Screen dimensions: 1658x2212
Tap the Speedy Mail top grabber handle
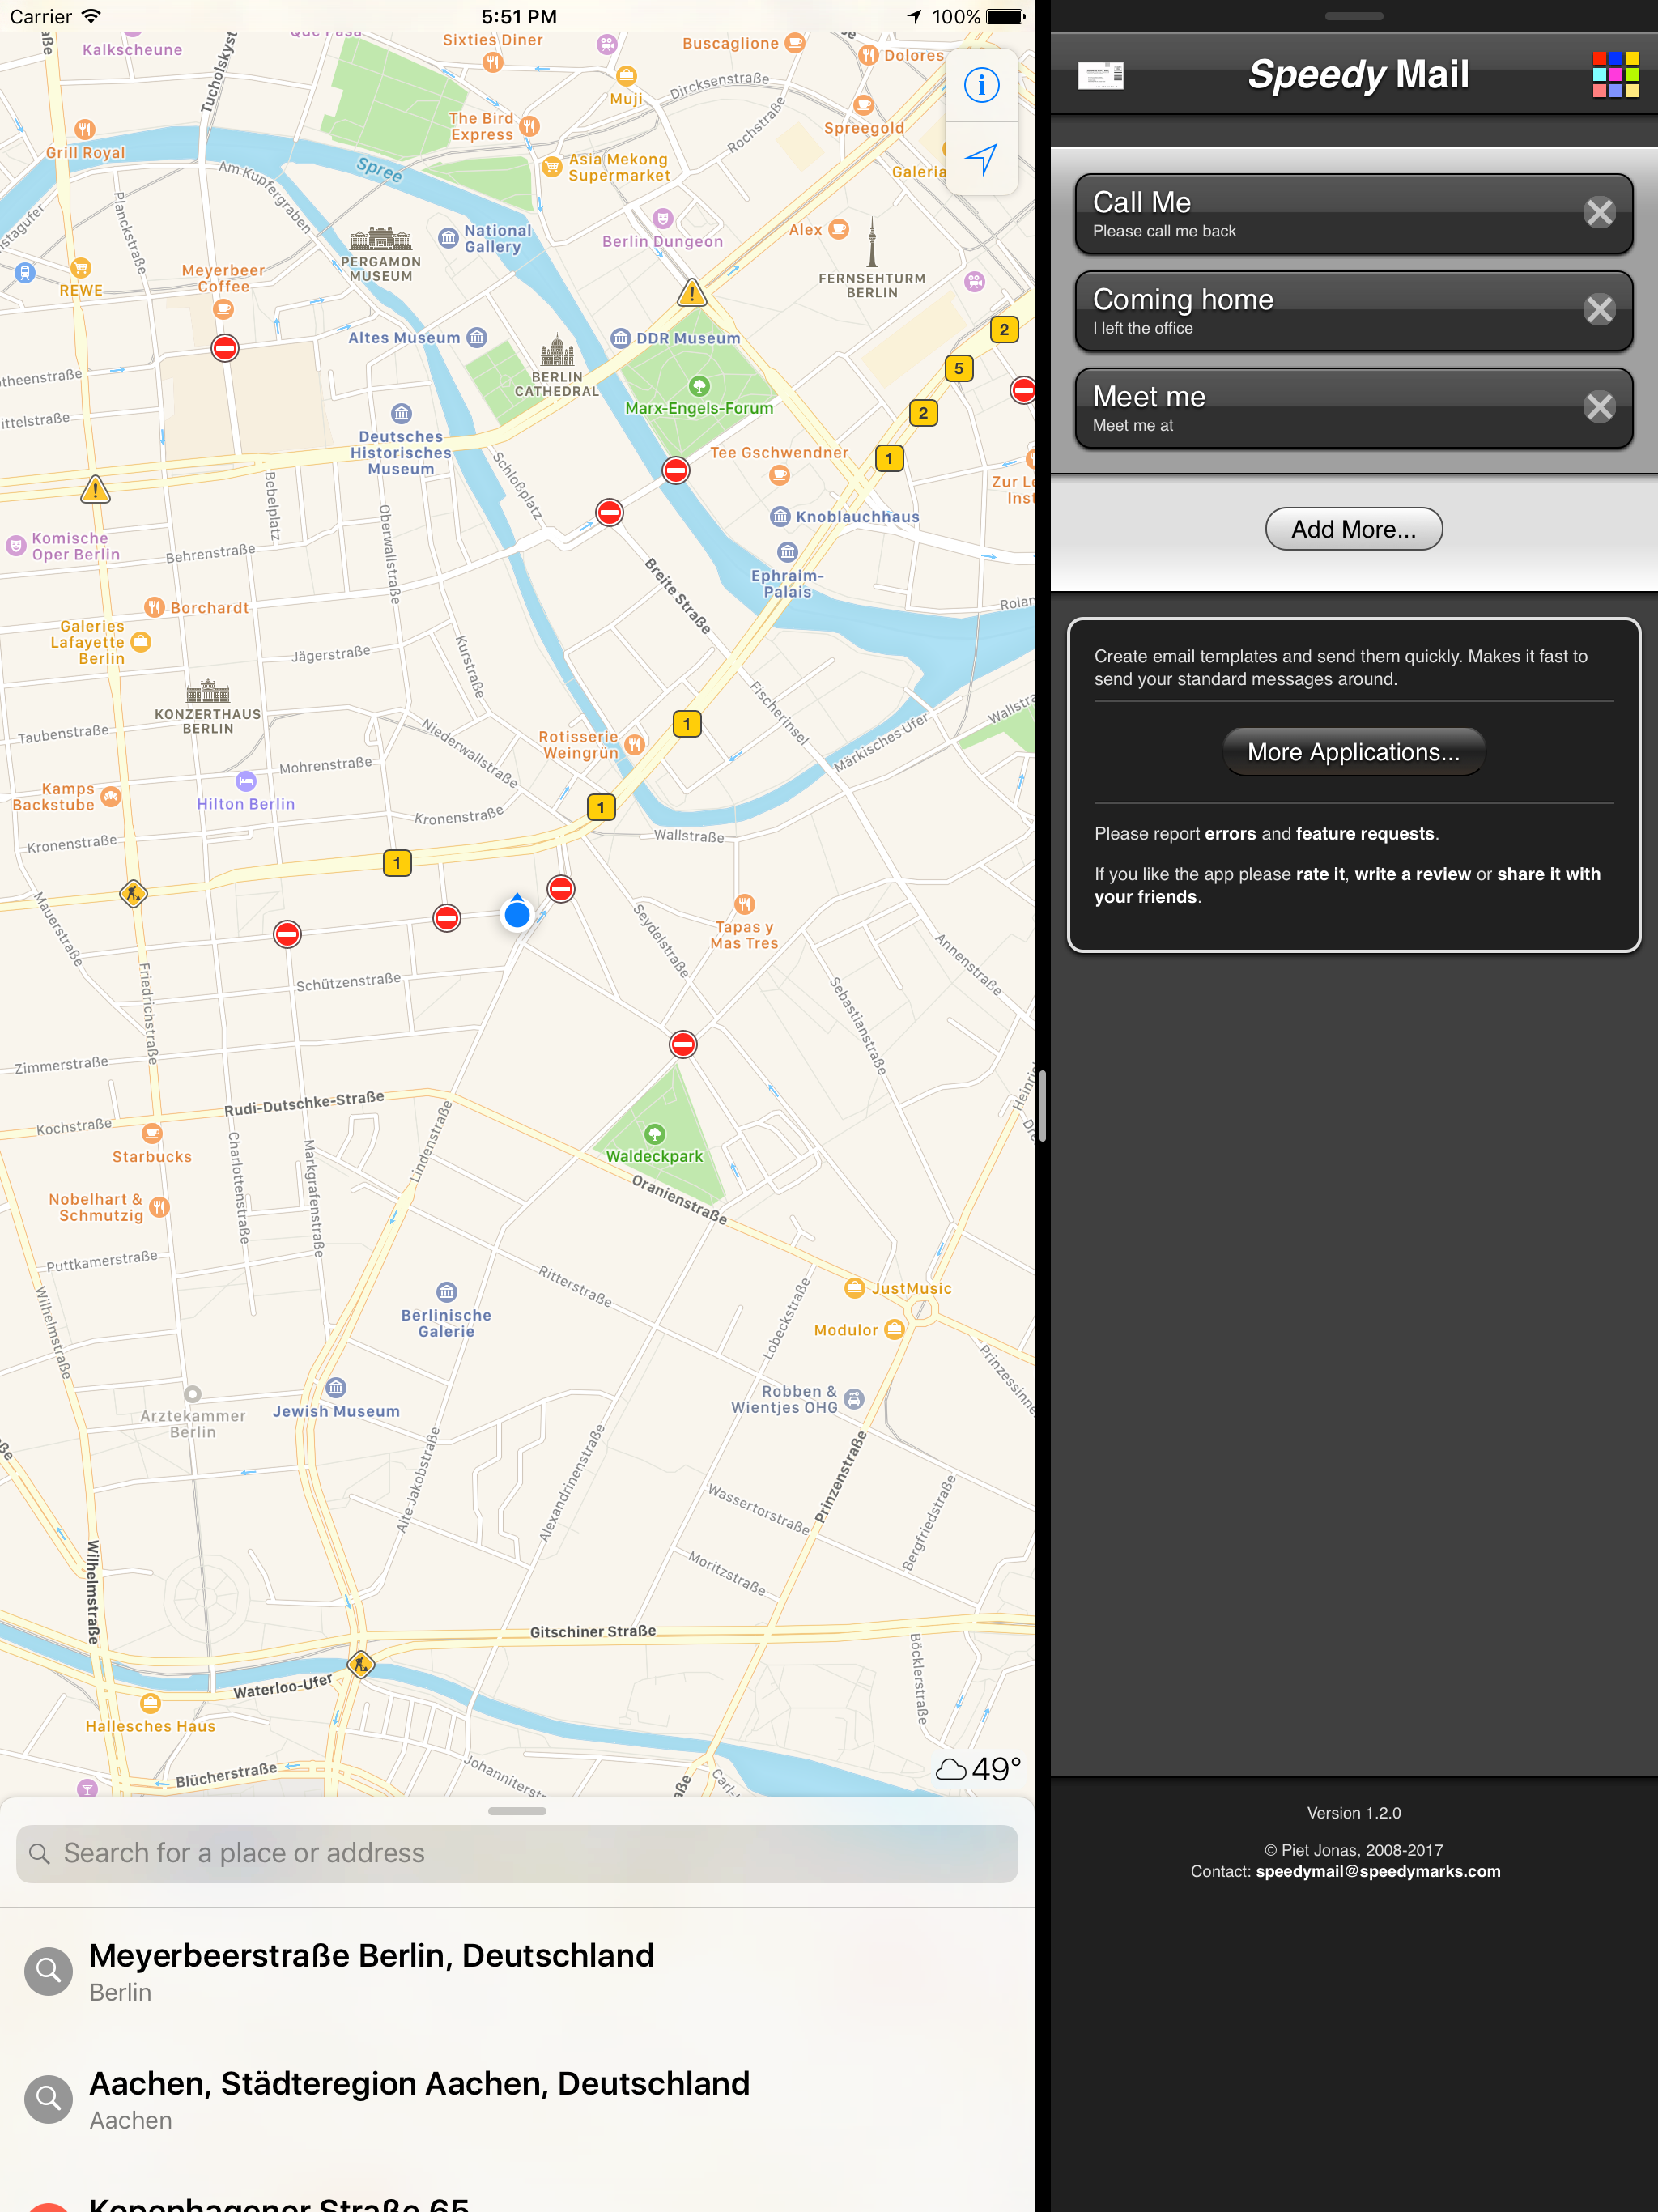coord(1353,16)
